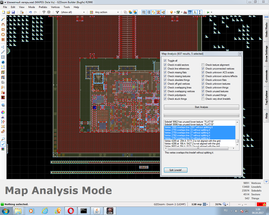Open Sound Propagation mode ear icon

coord(3,87)
